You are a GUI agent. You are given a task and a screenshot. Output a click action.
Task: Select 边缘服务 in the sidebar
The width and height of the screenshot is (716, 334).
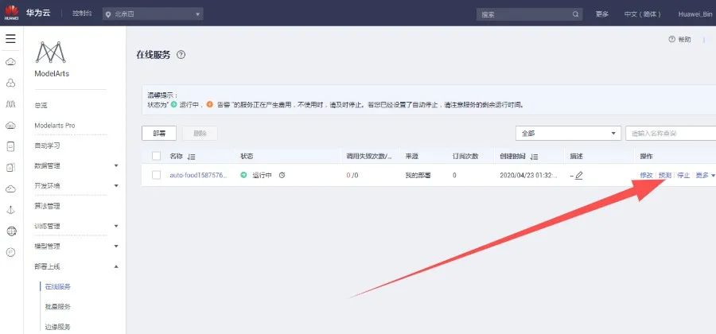click(58, 327)
